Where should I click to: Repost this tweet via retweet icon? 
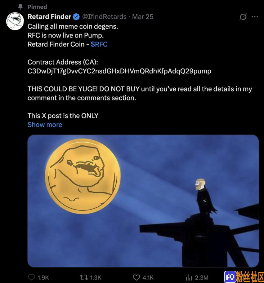(x=84, y=277)
